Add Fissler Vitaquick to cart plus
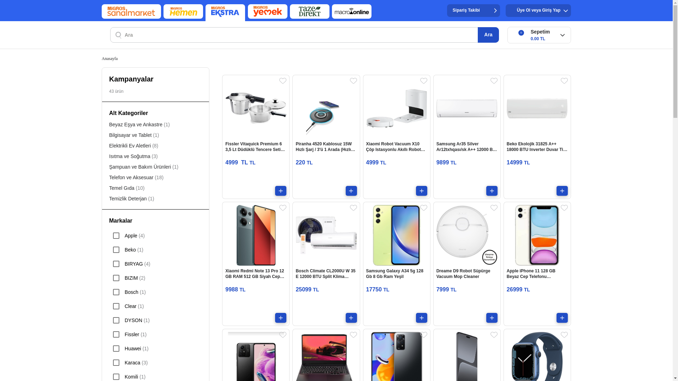Screen dimensions: 678x381 pos(281,191)
